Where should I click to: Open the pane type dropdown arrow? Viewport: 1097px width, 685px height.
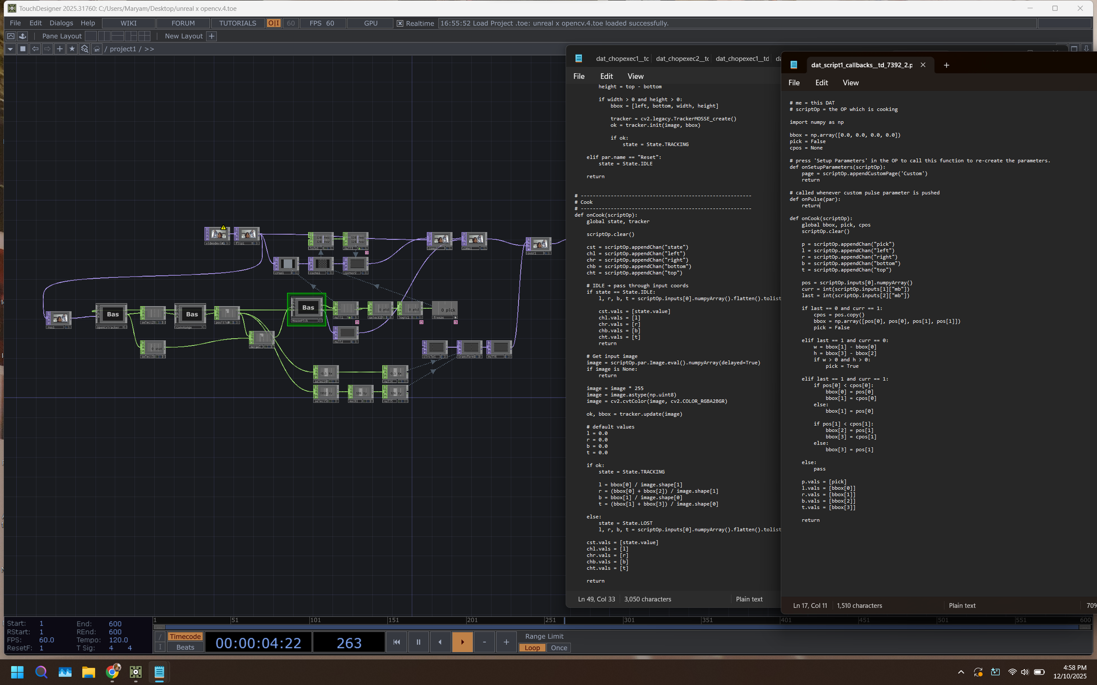(x=10, y=49)
